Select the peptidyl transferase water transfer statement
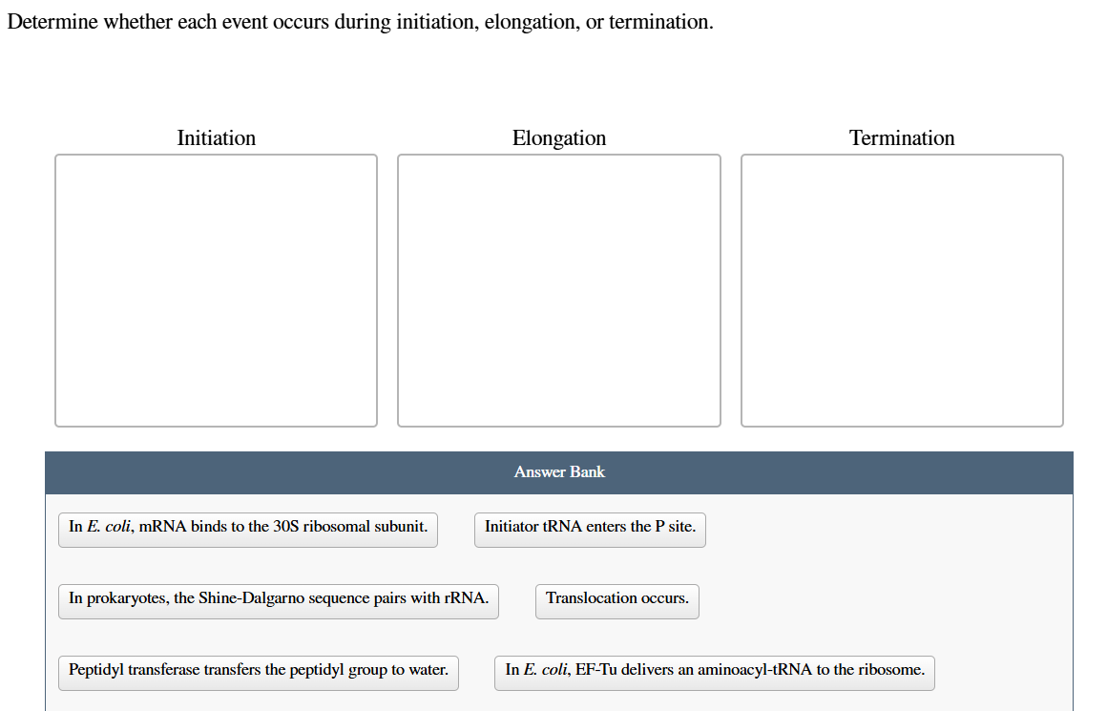This screenshot has width=1107, height=711. (258, 672)
